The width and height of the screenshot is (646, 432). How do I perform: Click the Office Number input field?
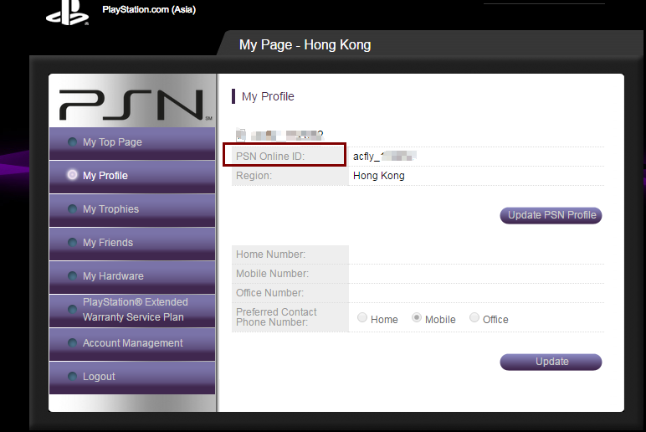476,293
